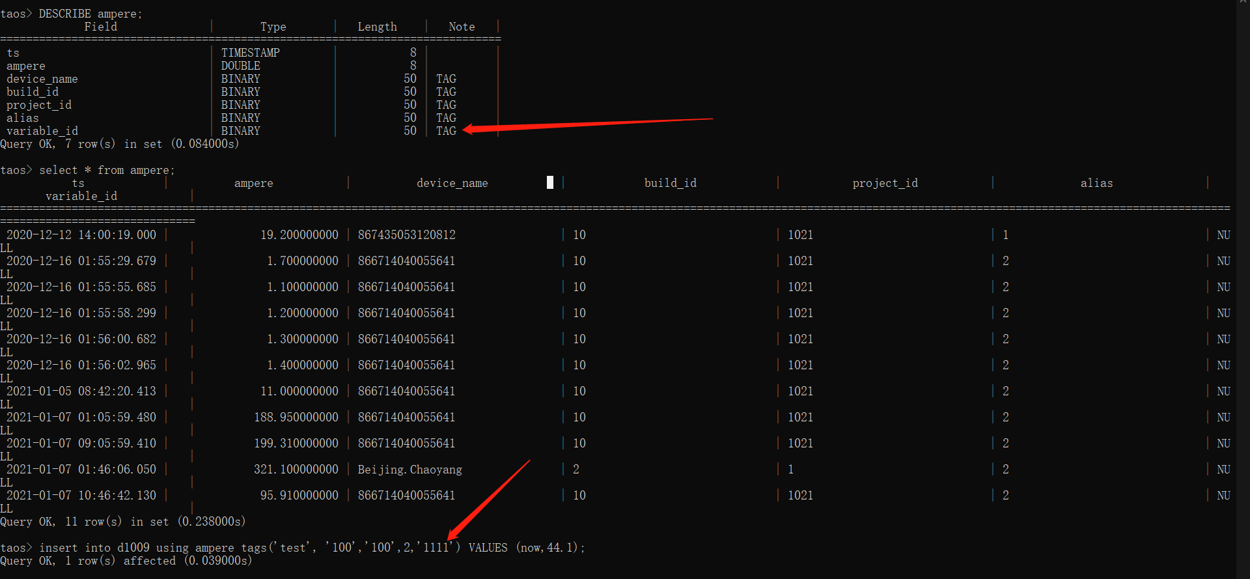
Task: Click timestamp '2021-01-07 10:46:42.130'
Action: [81, 496]
